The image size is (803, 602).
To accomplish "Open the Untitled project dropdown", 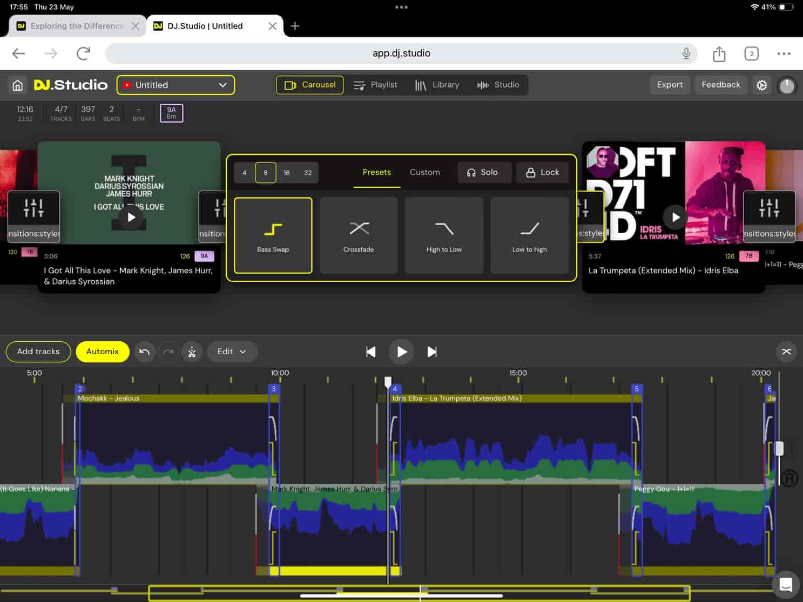I will (x=176, y=85).
